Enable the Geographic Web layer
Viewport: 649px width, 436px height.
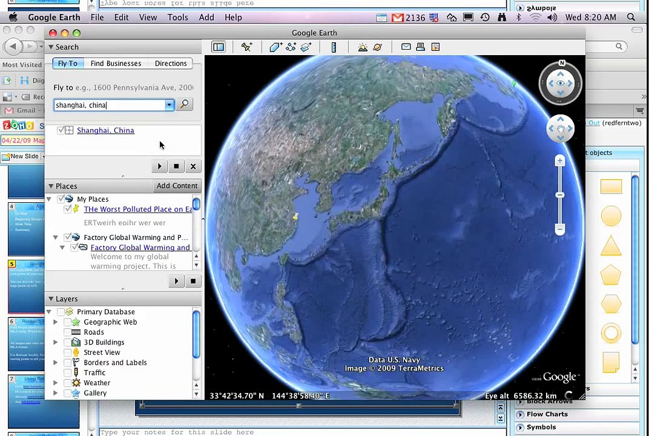[67, 322]
